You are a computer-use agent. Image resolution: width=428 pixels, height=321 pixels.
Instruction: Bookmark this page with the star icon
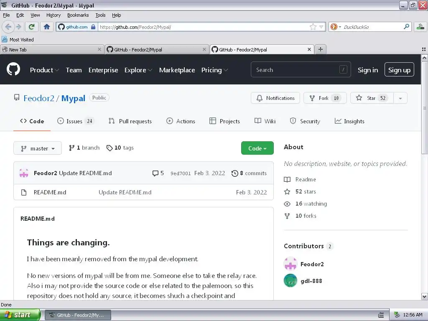pos(313,27)
